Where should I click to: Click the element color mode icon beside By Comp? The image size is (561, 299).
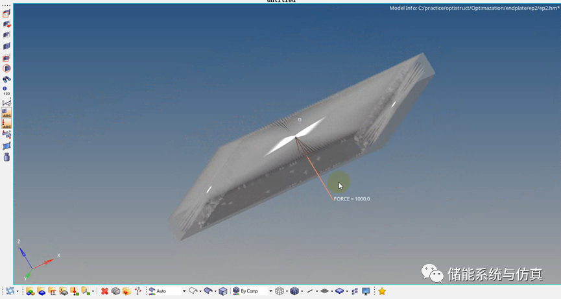click(236, 291)
